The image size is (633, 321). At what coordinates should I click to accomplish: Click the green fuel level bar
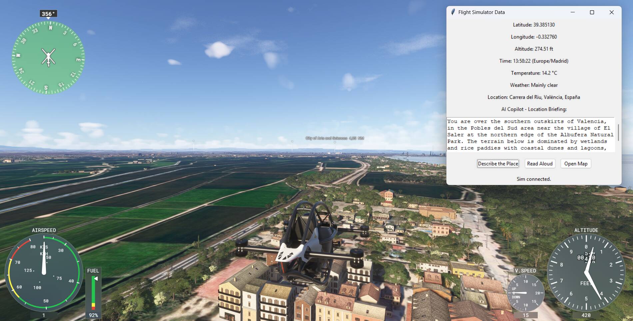pos(94,289)
